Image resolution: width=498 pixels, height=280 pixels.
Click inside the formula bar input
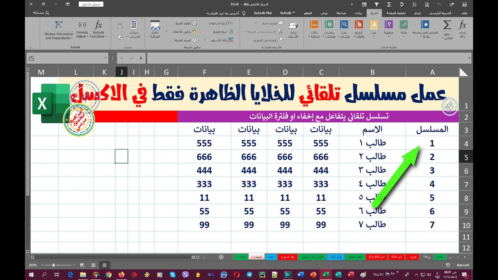click(x=307, y=58)
